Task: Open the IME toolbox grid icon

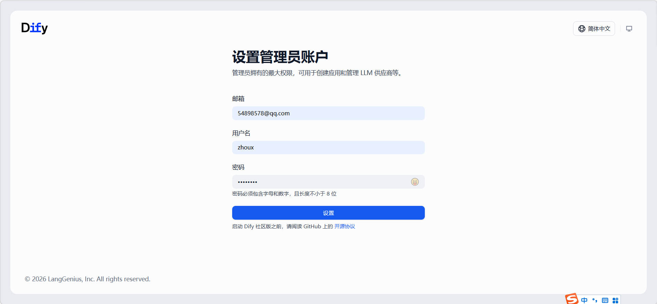Action: click(x=615, y=300)
